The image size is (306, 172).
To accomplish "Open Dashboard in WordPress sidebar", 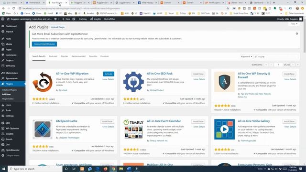I will (x=11, y=26).
